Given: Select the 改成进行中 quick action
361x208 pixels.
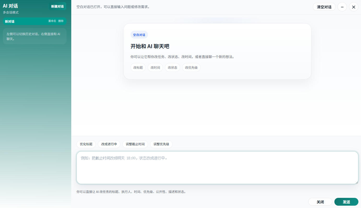Looking at the screenshot, I should (109, 144).
